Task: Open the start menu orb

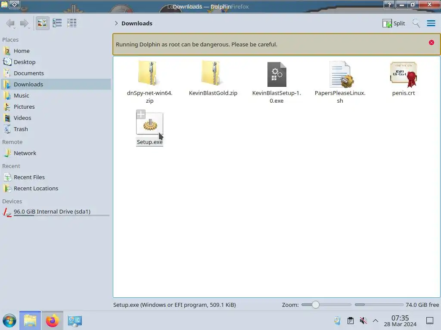Action: point(9,321)
